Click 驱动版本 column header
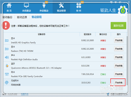This screenshot has width=131, height=97. pos(88,34)
